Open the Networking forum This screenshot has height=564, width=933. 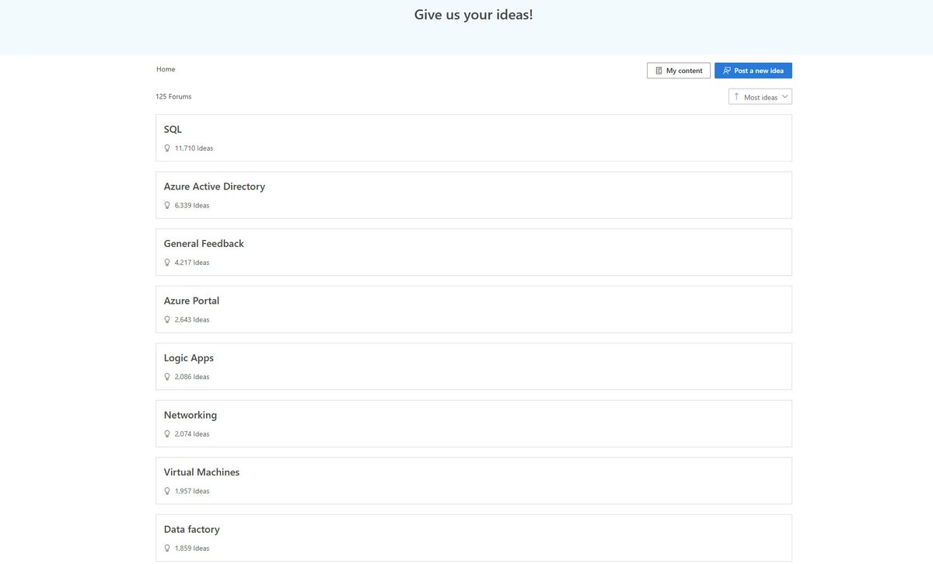[473, 423]
